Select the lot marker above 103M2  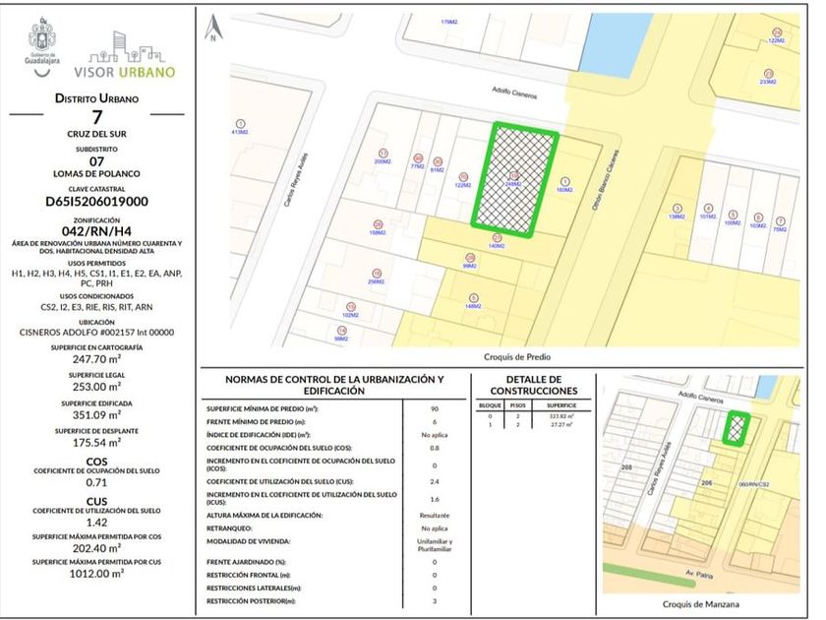[x=758, y=217]
